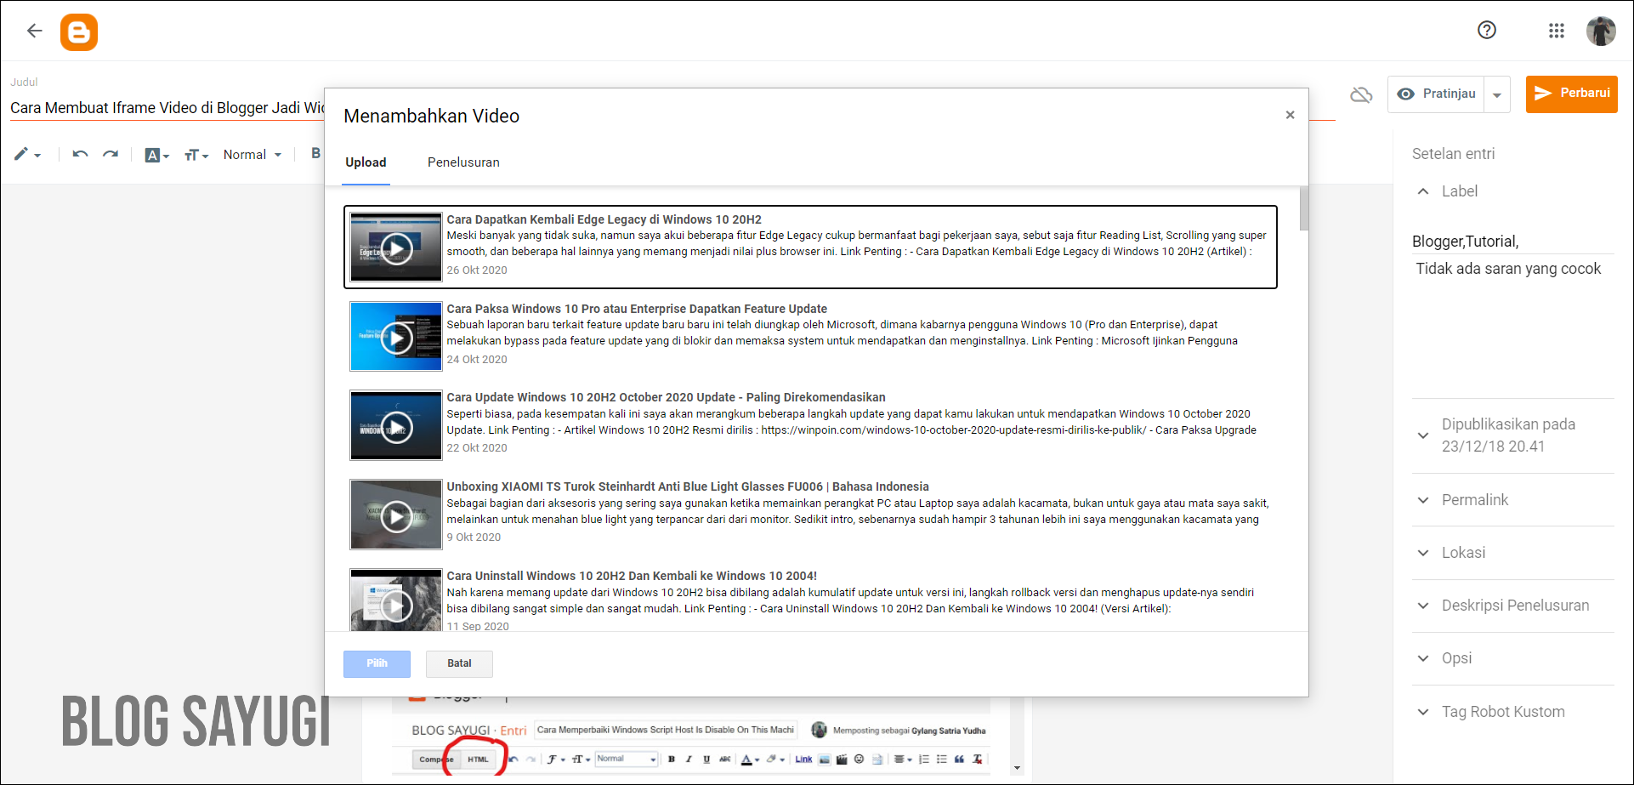This screenshot has height=785, width=1634.
Task: Open the Google apps grid icon
Action: tap(1557, 31)
